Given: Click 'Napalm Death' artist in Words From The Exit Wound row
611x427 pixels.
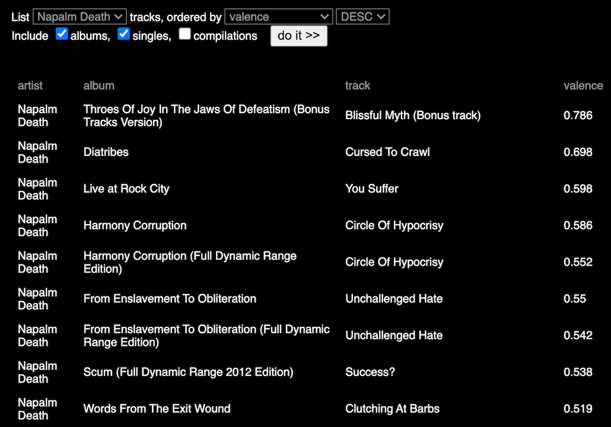Looking at the screenshot, I should pos(37,409).
